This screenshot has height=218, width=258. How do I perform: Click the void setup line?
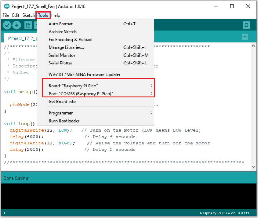tap(20, 92)
